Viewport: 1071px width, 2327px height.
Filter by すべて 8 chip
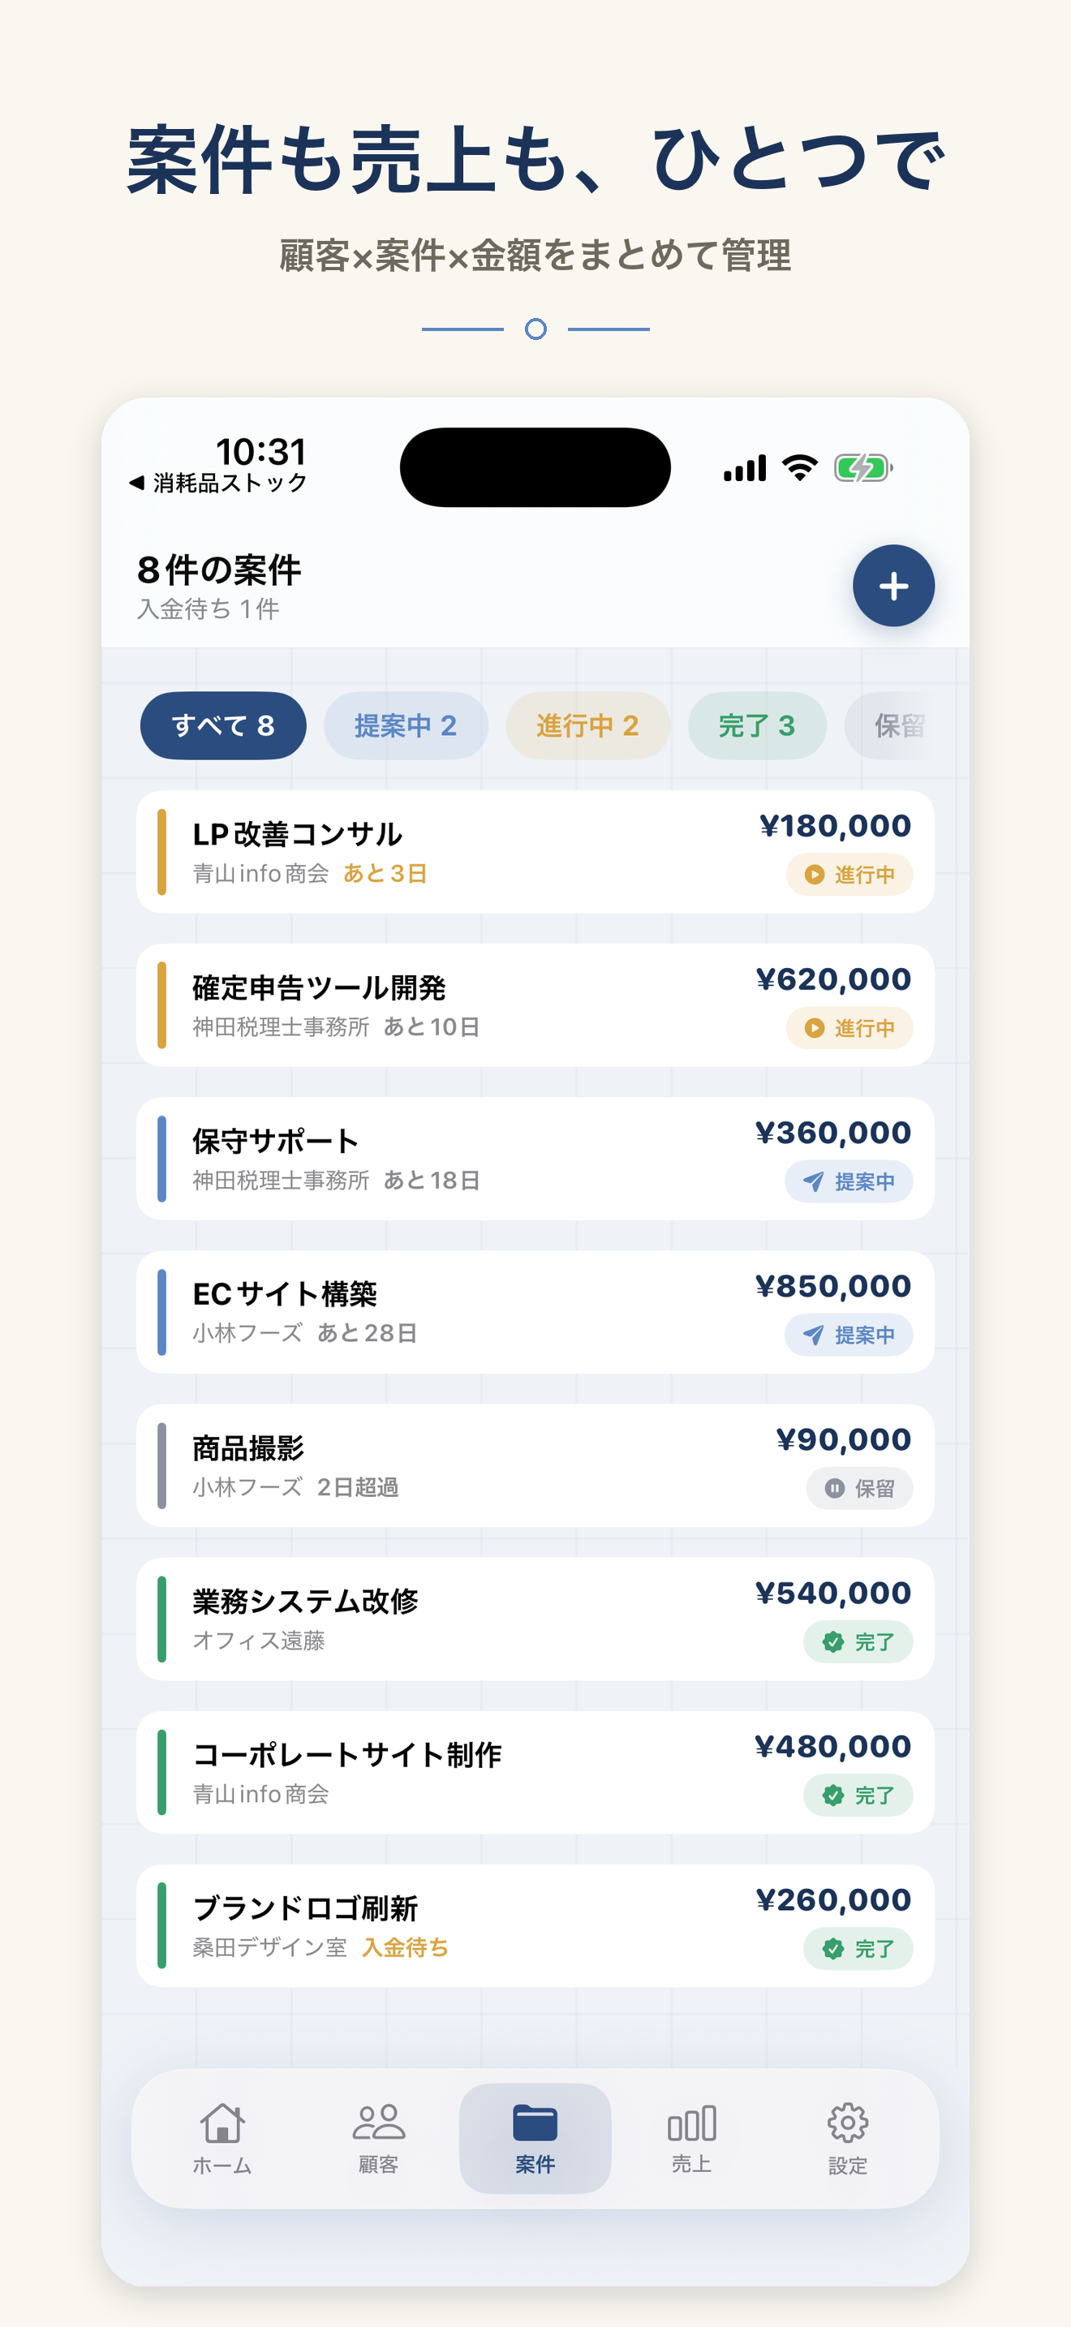(223, 725)
